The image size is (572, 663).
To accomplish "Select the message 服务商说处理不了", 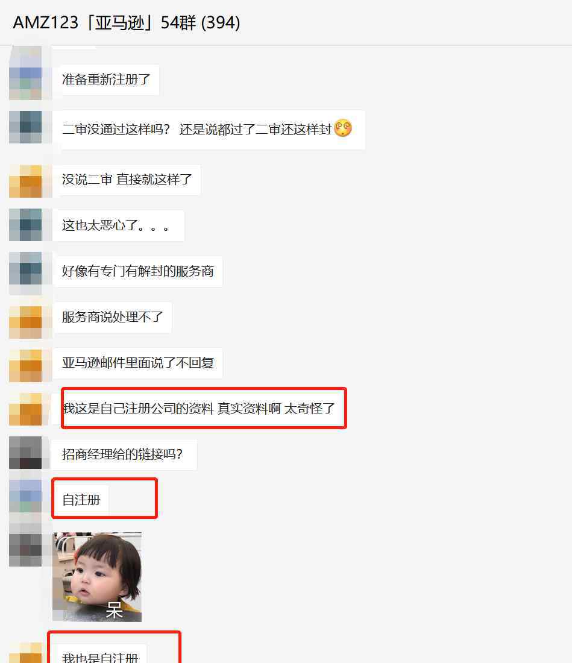I will click(x=113, y=317).
